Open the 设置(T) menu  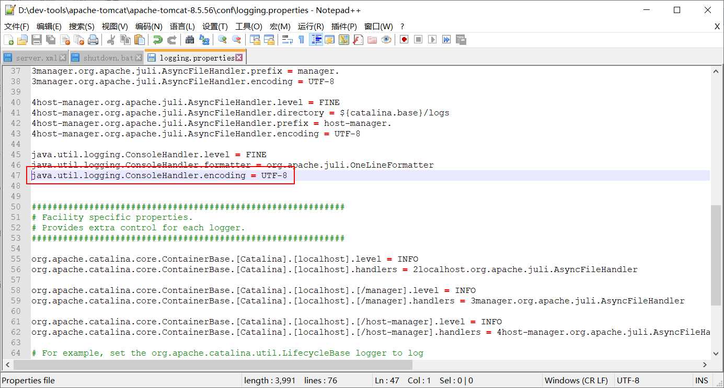click(x=215, y=27)
